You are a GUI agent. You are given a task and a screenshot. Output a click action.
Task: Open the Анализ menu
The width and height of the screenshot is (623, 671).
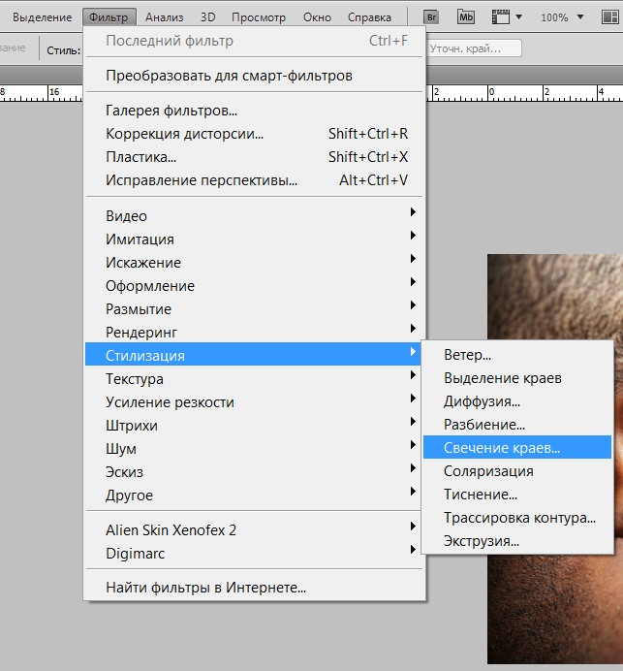[164, 17]
